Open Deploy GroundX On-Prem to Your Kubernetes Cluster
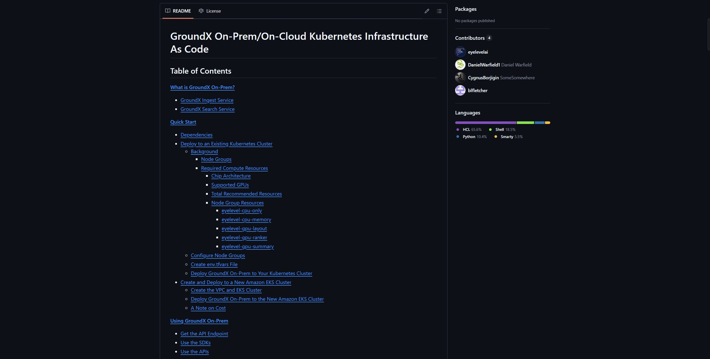 pos(251,273)
